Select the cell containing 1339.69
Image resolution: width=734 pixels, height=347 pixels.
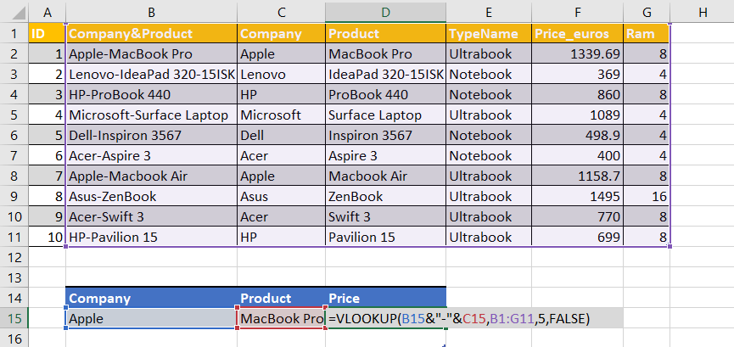click(576, 53)
